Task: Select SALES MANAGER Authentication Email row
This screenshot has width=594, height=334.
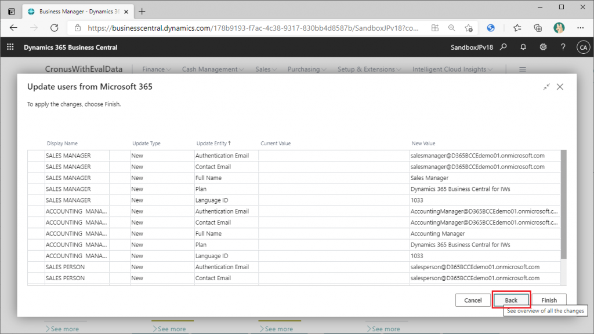Action: (294, 156)
